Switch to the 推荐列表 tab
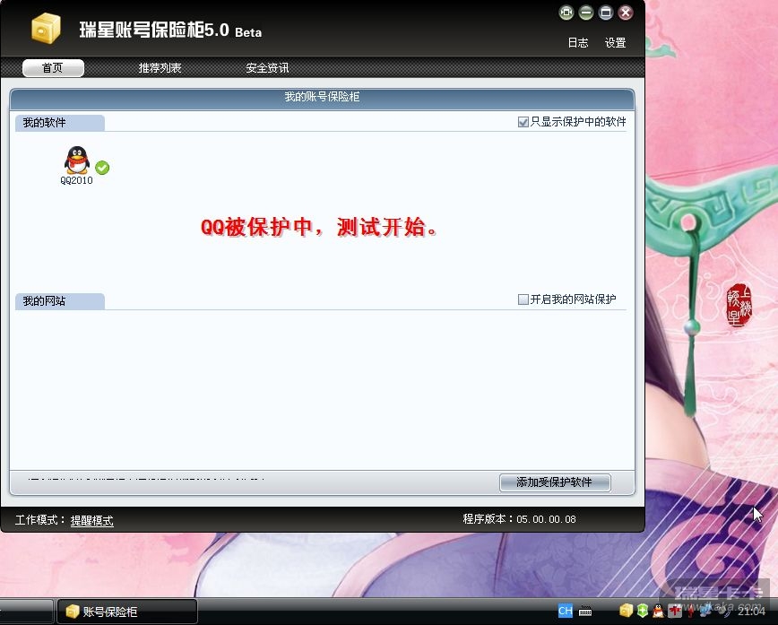 (160, 68)
